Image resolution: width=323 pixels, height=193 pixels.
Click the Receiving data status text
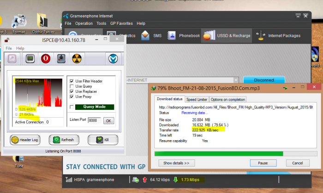point(194,113)
